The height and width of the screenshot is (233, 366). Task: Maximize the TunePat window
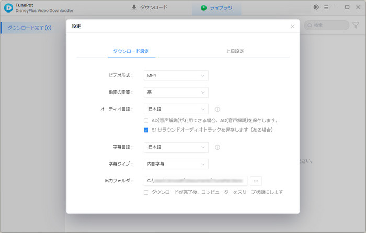click(347, 7)
